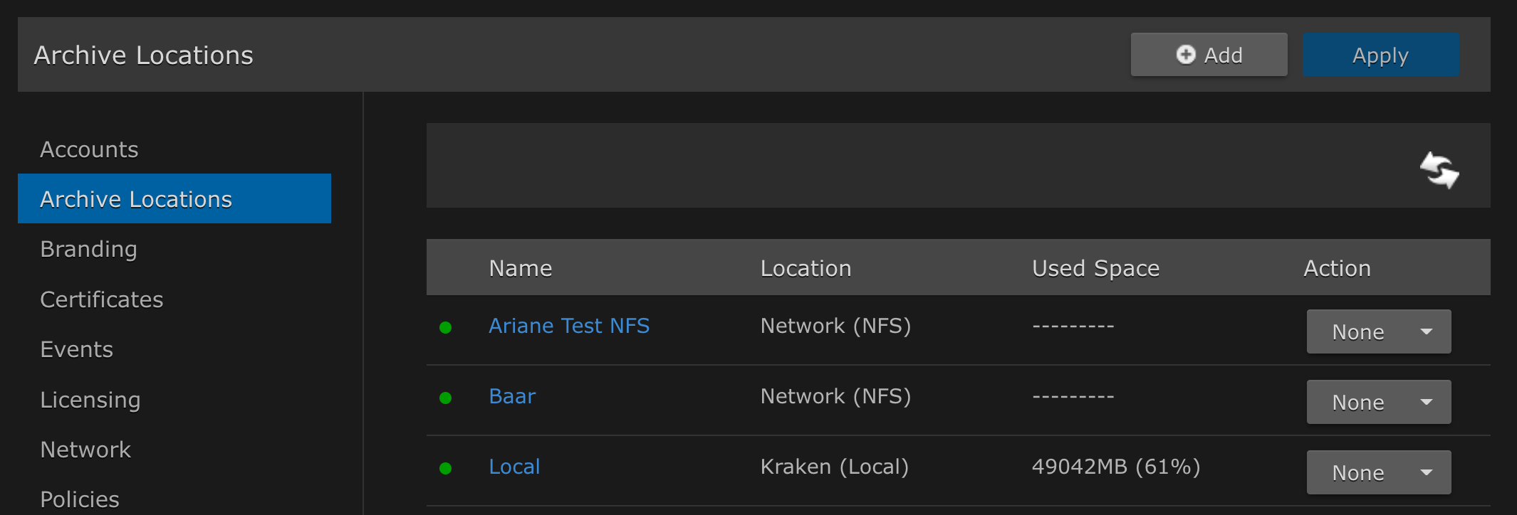Image resolution: width=1517 pixels, height=515 pixels.
Task: Open the Branding settings section
Action: click(x=88, y=249)
